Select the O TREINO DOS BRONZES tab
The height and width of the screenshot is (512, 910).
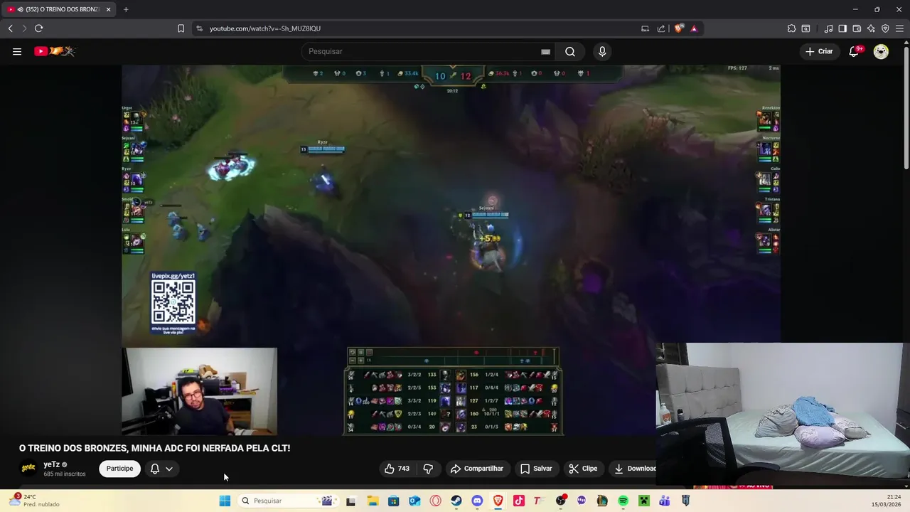(x=59, y=9)
